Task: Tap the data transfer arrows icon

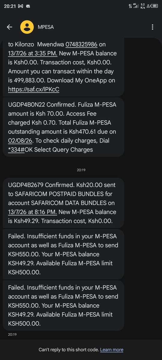Action: click(x=129, y=6)
